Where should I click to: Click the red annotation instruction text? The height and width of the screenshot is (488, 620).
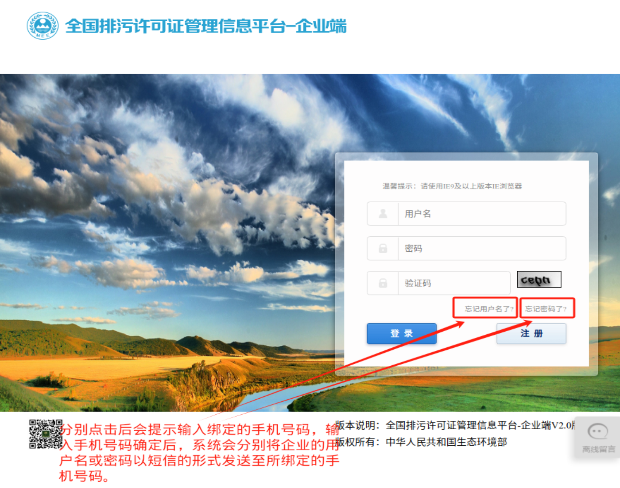[199, 452]
